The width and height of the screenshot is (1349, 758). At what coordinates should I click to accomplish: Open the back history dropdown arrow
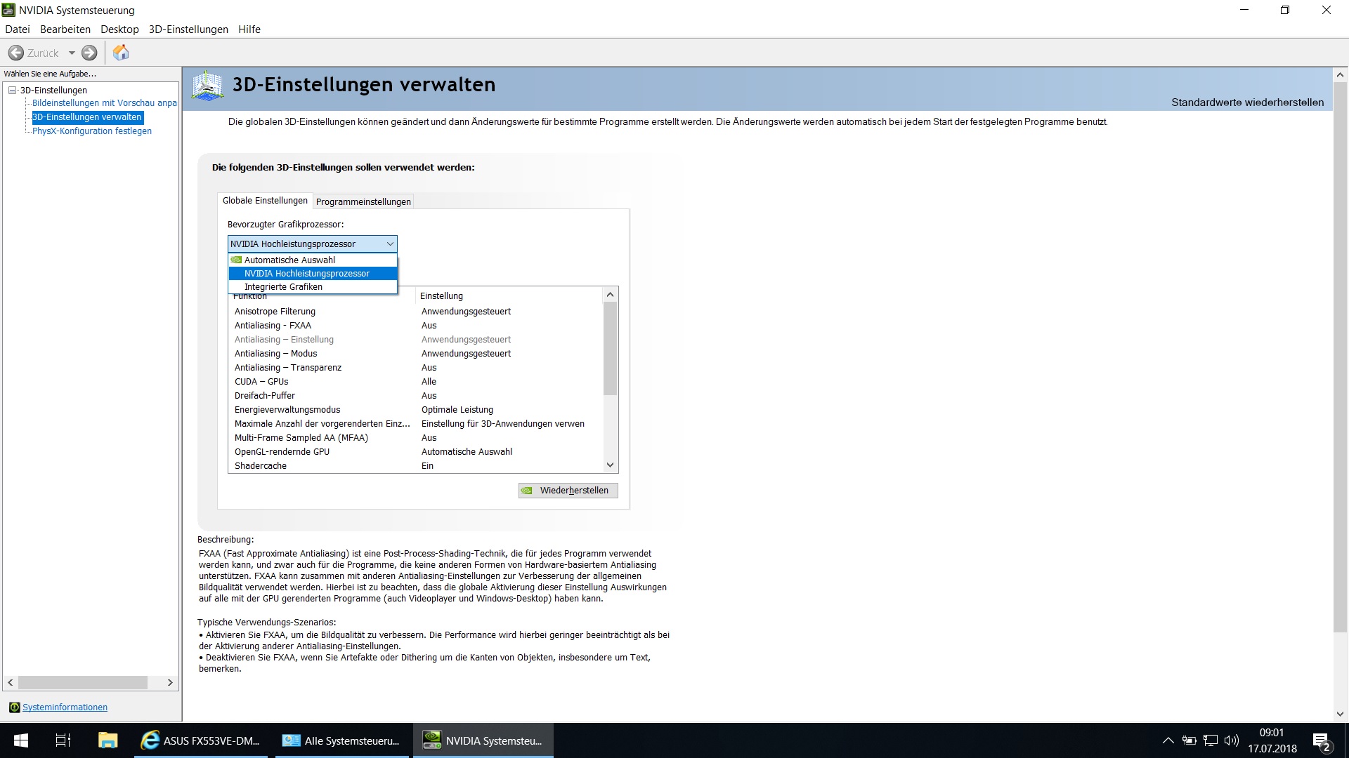point(72,53)
